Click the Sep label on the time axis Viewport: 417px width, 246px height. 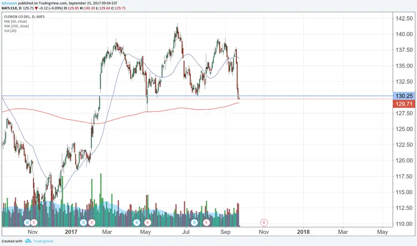(x=225, y=232)
